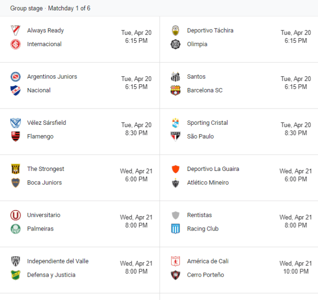The width and height of the screenshot is (318, 300).
Task: Click the Palmeiras green crest
Action: coord(16,229)
